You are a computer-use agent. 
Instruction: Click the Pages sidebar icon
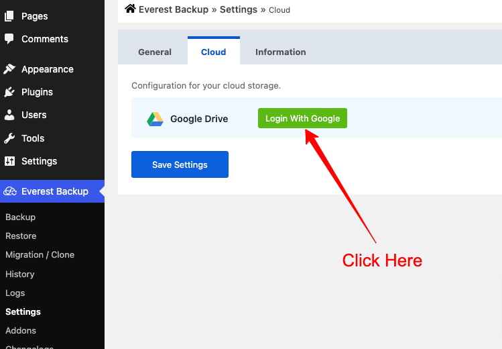tap(9, 16)
